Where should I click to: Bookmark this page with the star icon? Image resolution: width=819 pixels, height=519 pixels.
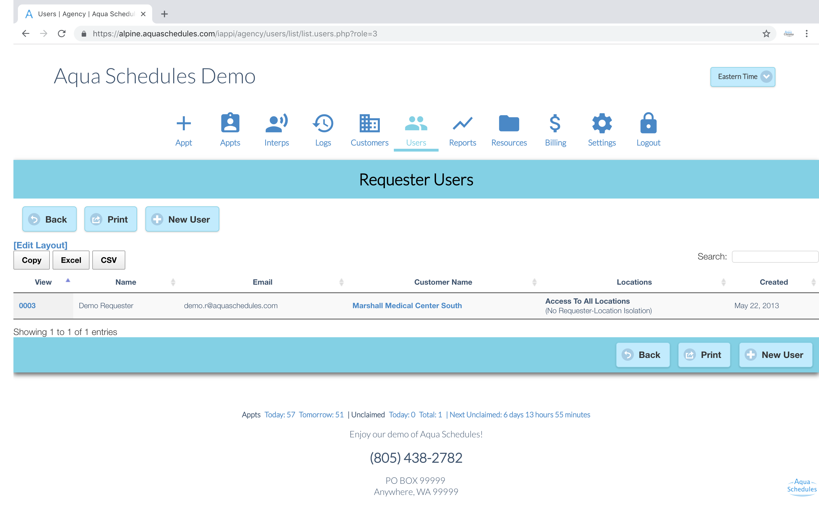pos(766,33)
